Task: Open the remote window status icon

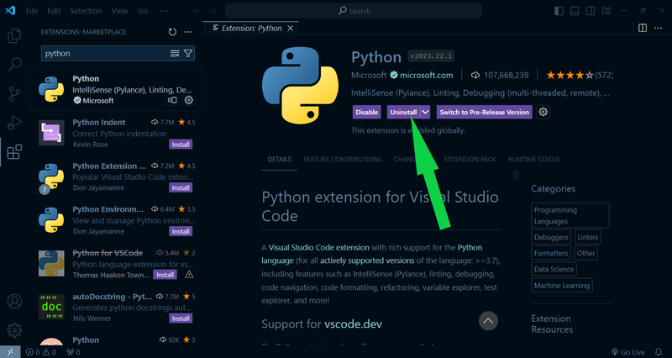Action: pyautogui.click(x=10, y=352)
